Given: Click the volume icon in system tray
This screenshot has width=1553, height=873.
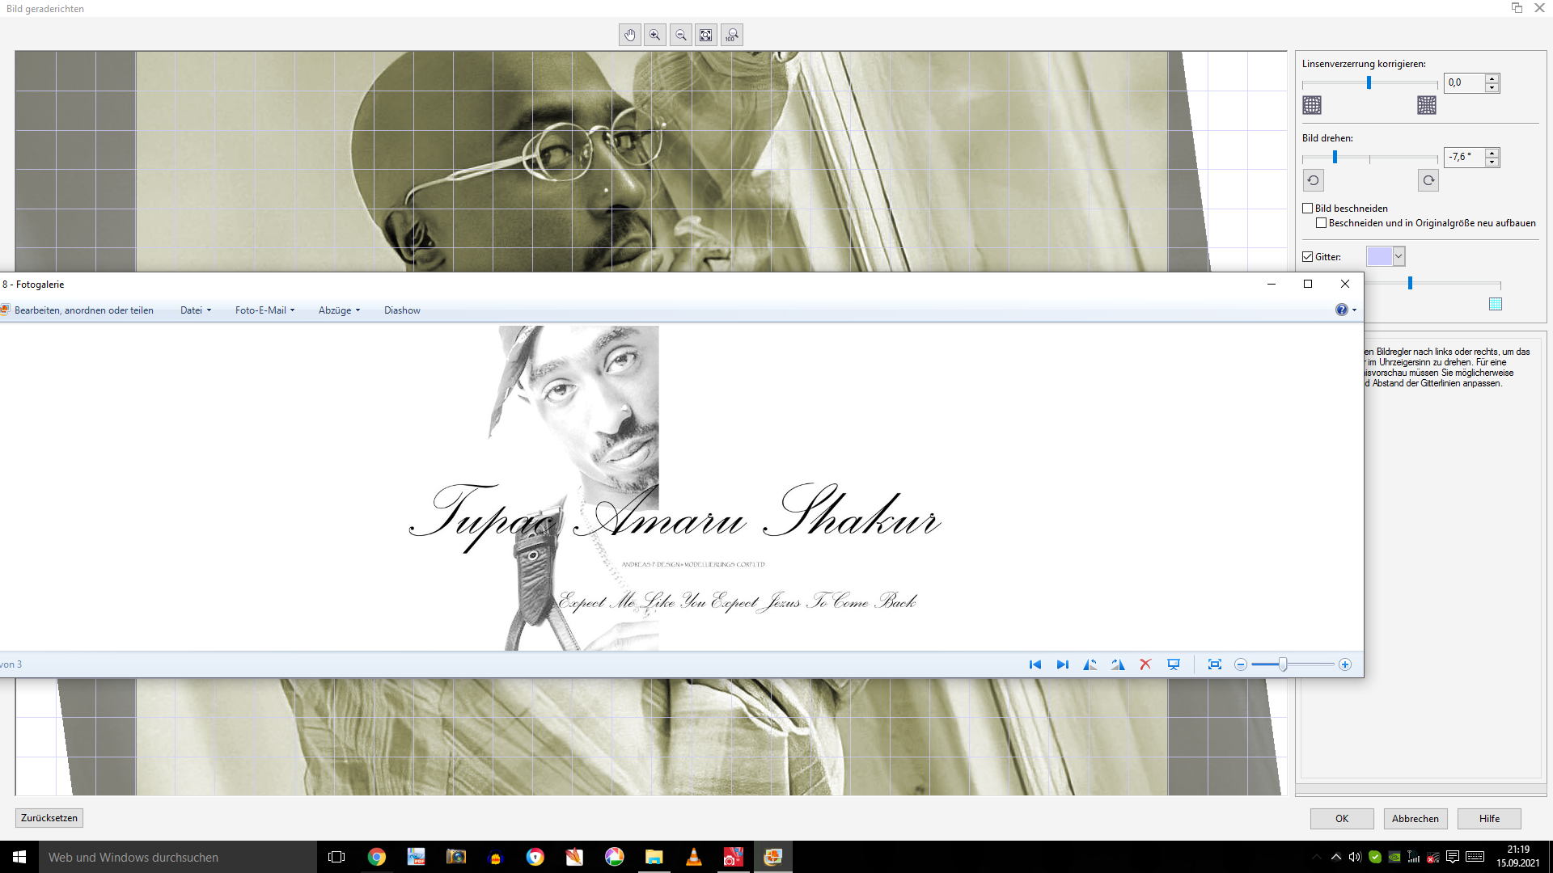Looking at the screenshot, I should 1355,857.
